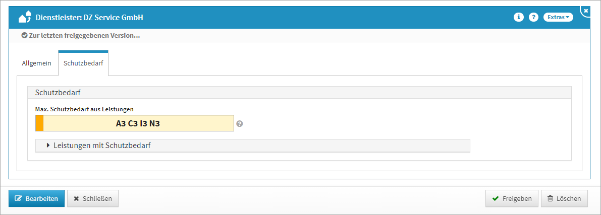Click the check-circle icon before "Zur letzten"

click(x=24, y=36)
